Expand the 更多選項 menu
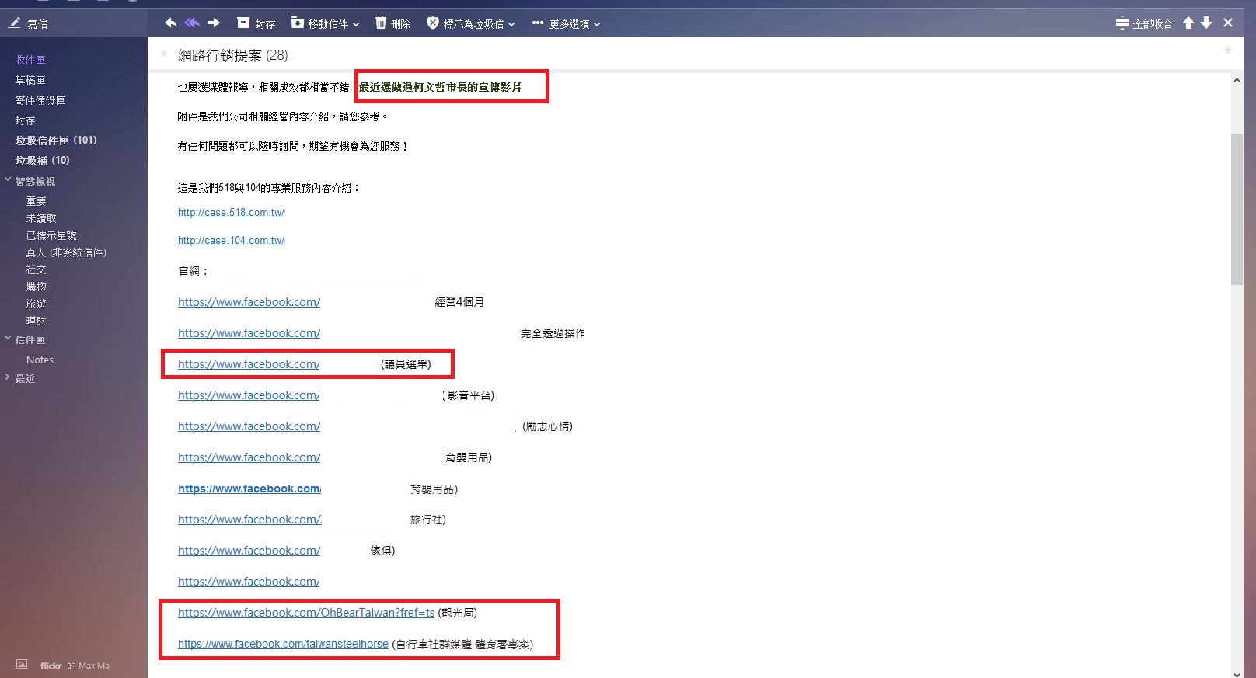 point(566,23)
